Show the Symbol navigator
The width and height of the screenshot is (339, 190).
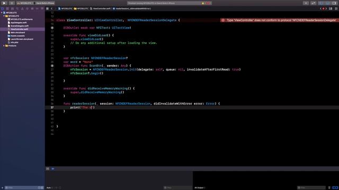tap(12, 8)
